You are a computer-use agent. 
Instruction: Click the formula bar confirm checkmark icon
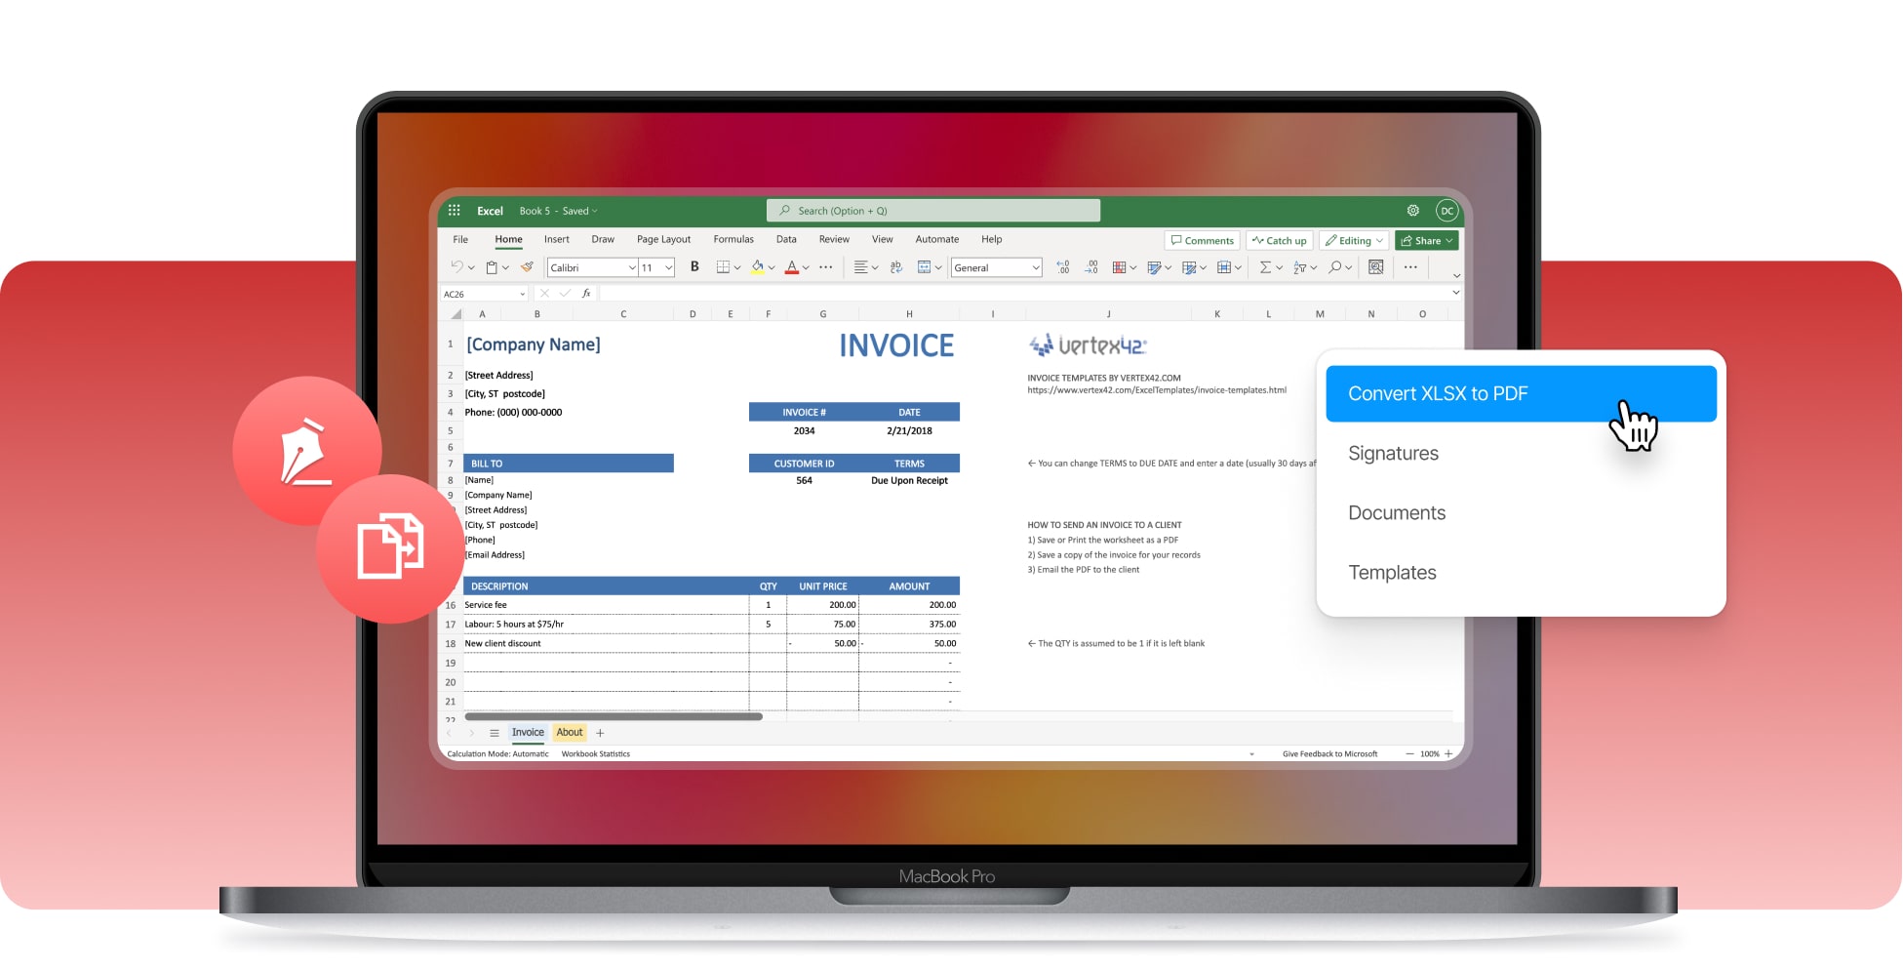pos(565,294)
